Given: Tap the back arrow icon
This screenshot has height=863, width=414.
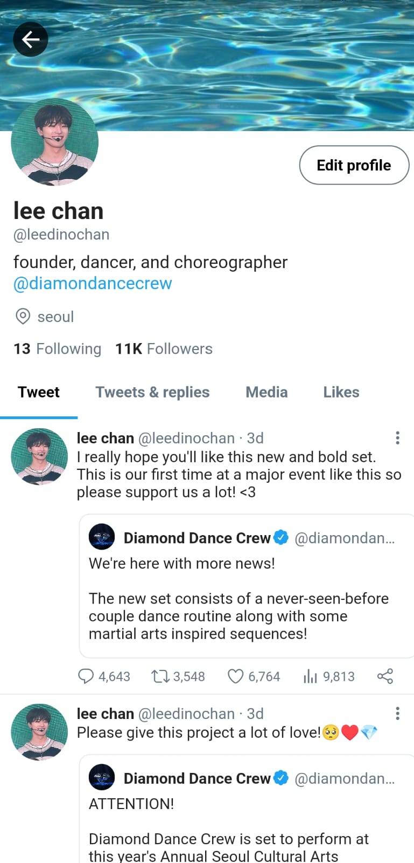Looking at the screenshot, I should click(x=31, y=39).
